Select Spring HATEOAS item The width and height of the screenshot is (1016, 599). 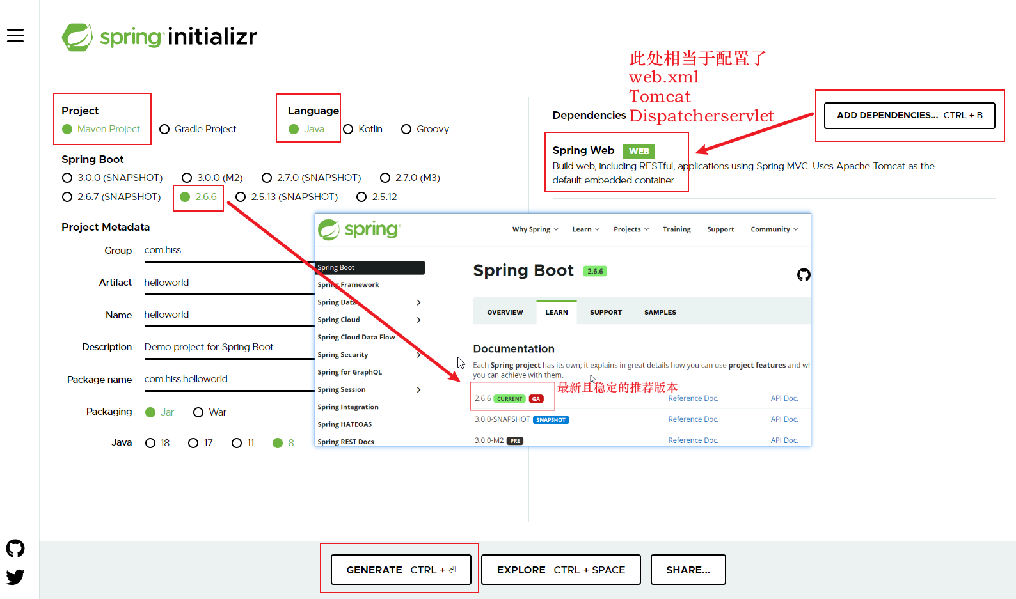click(345, 424)
